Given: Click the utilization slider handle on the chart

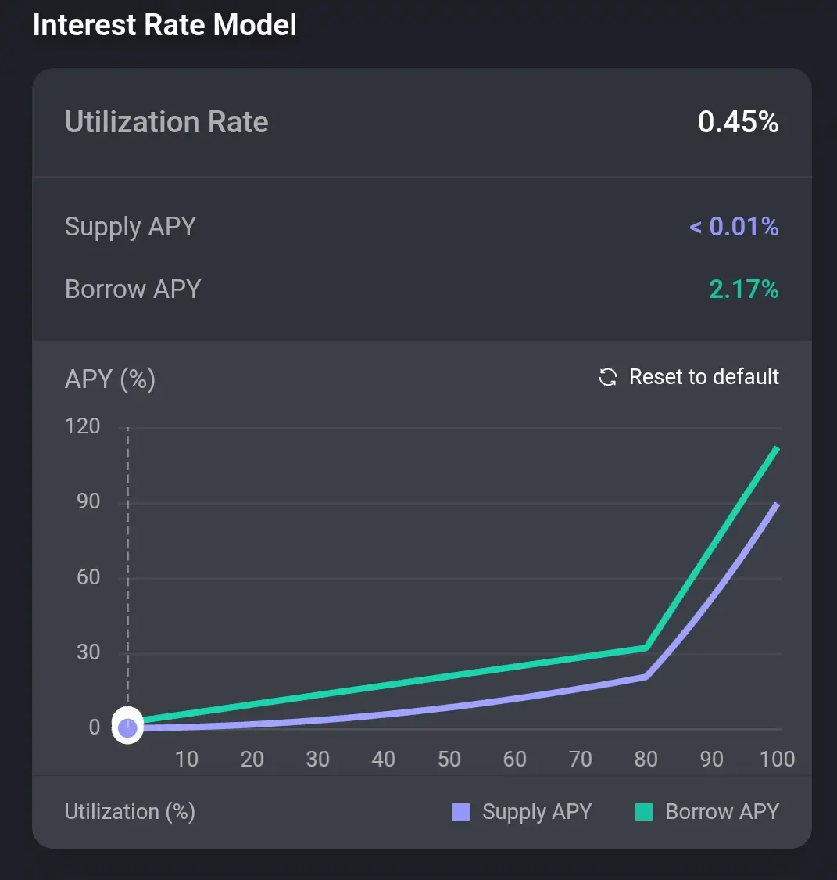Looking at the screenshot, I should pyautogui.click(x=127, y=728).
